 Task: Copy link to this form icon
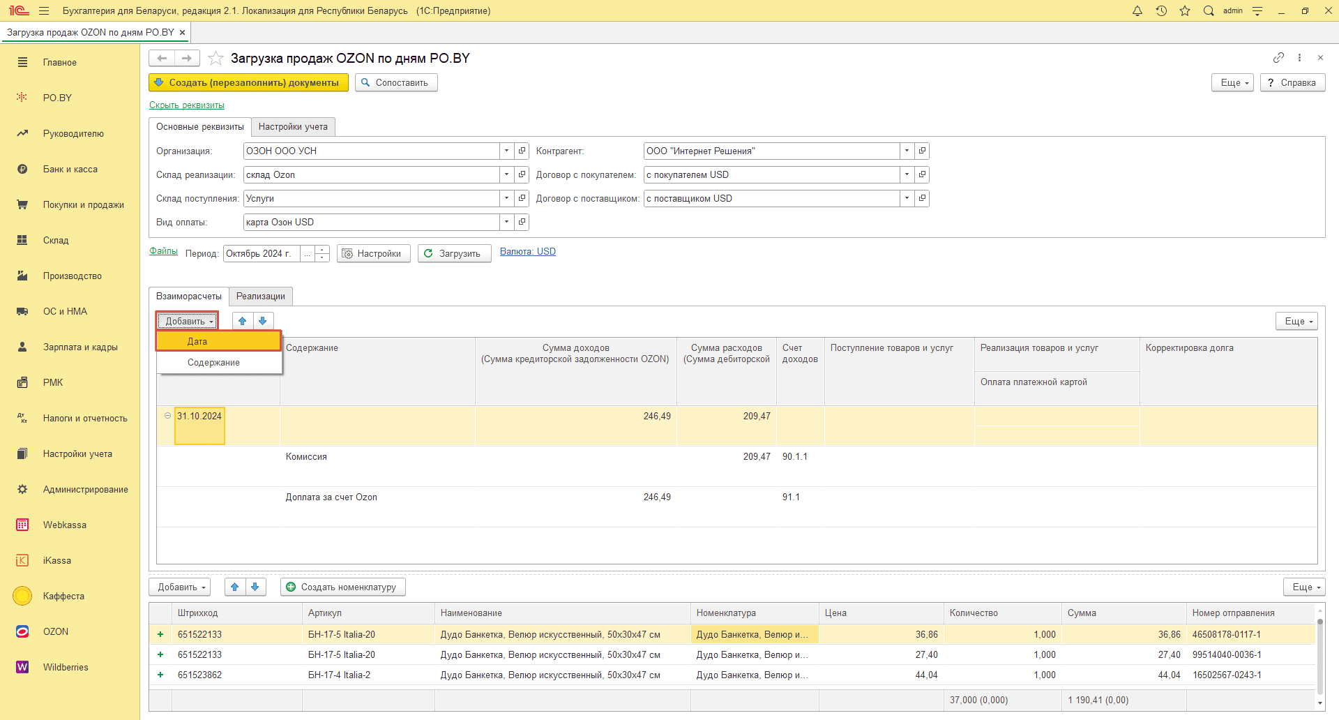tap(1278, 57)
